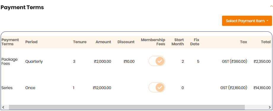273x111 pixels.
Task: Click the horizontal scrollbar thumb
Action: click(x=127, y=107)
